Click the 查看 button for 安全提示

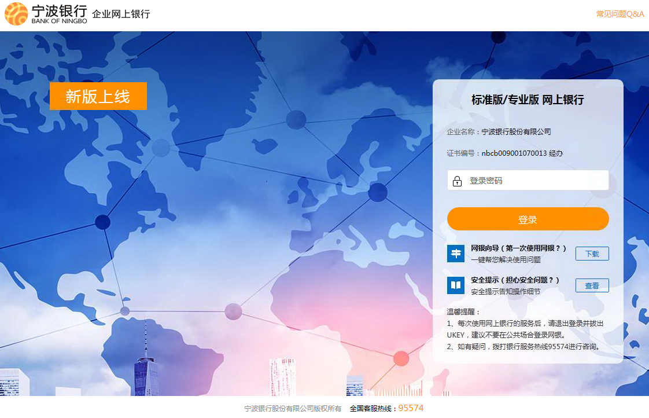[592, 285]
